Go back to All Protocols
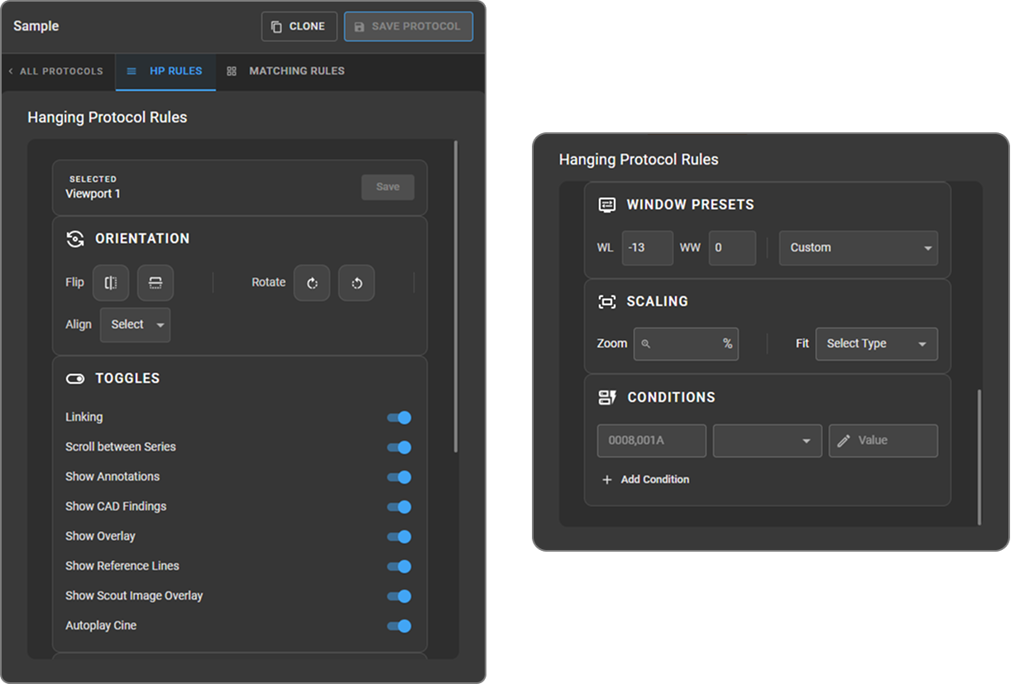1020x684 pixels. pos(55,71)
